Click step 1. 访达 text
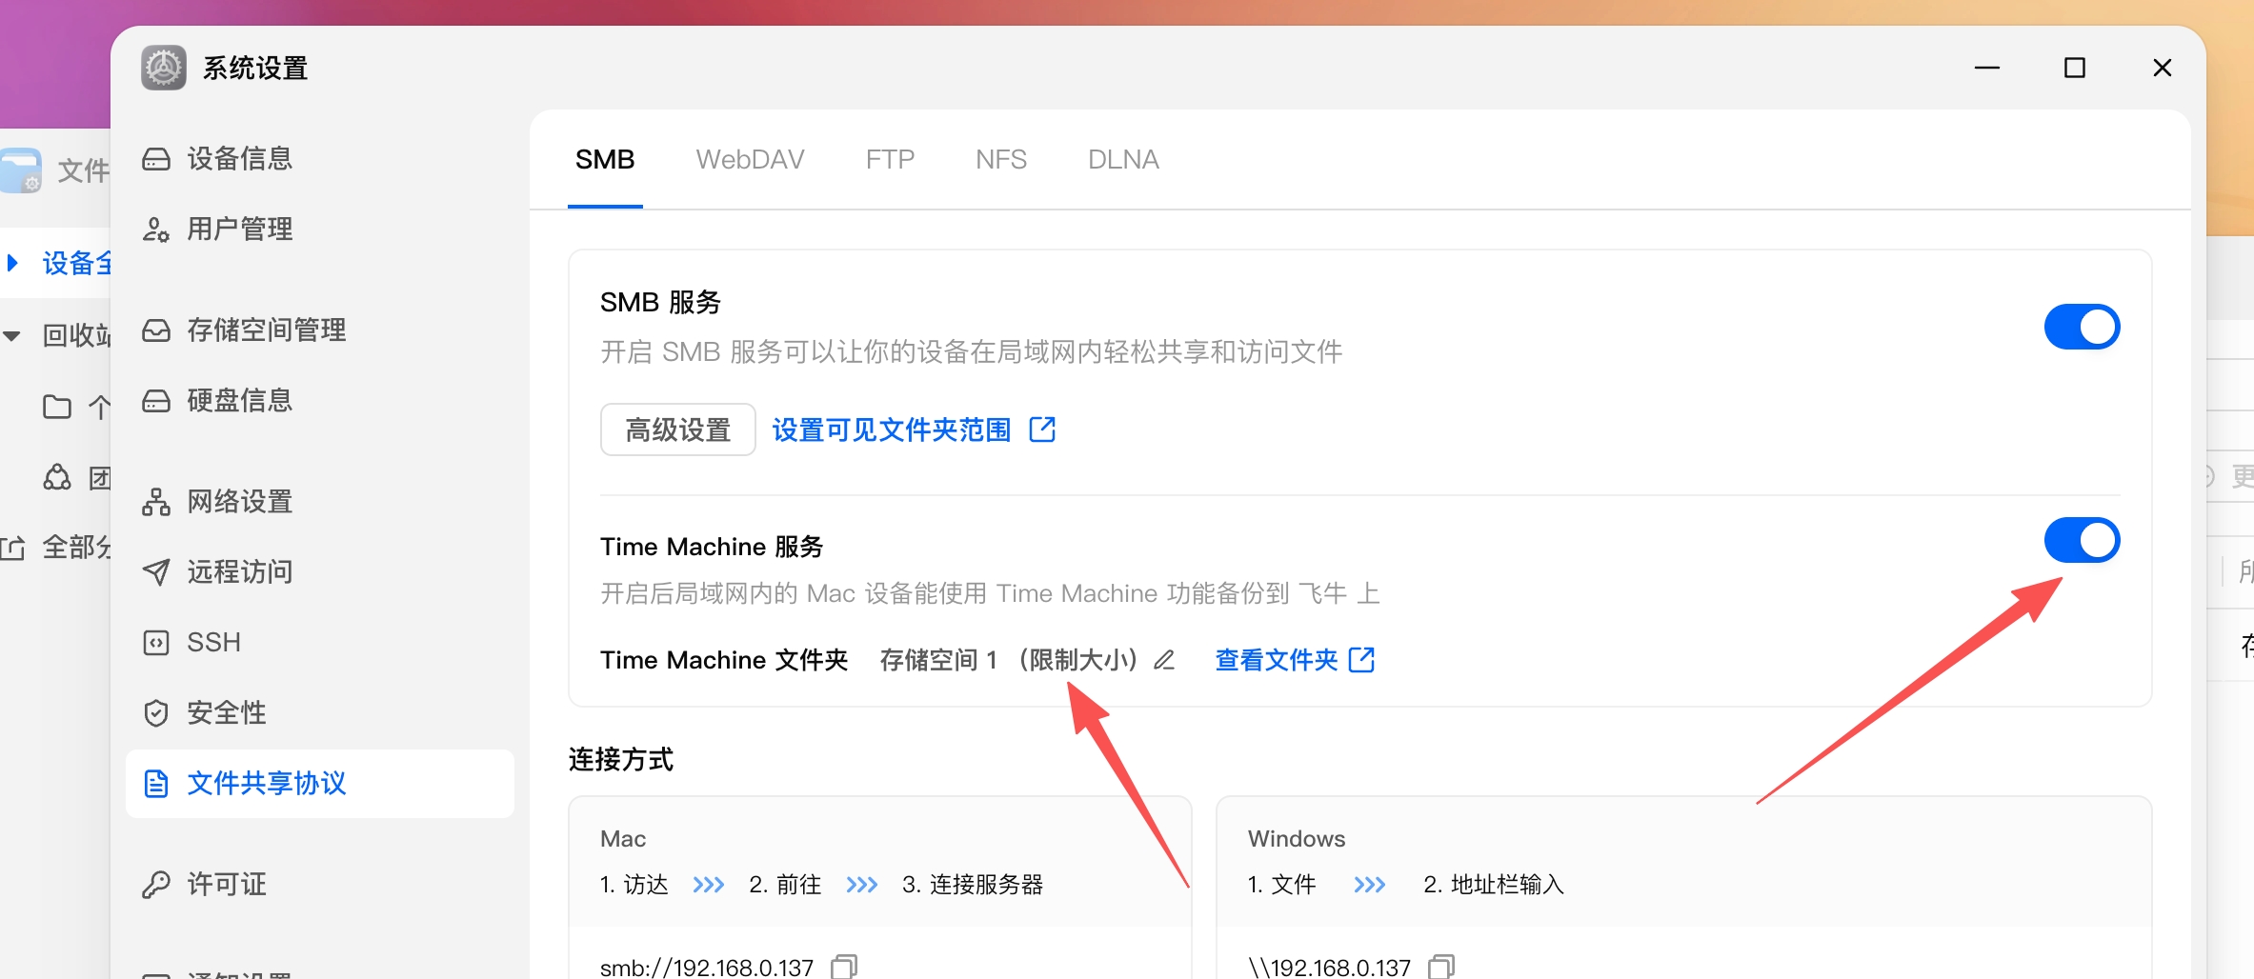Viewport: 2254px width, 979px height. point(634,885)
